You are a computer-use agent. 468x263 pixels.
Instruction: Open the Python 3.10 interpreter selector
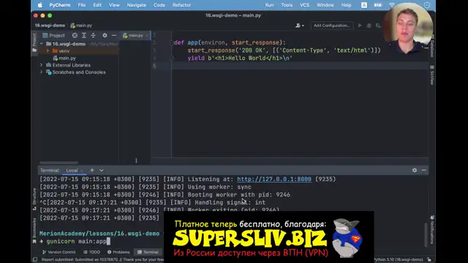click(398, 259)
